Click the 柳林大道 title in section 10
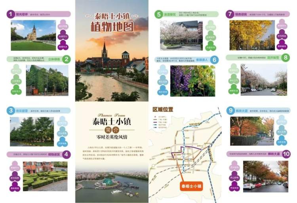The height and width of the screenshot is (203, 297). 274,154
